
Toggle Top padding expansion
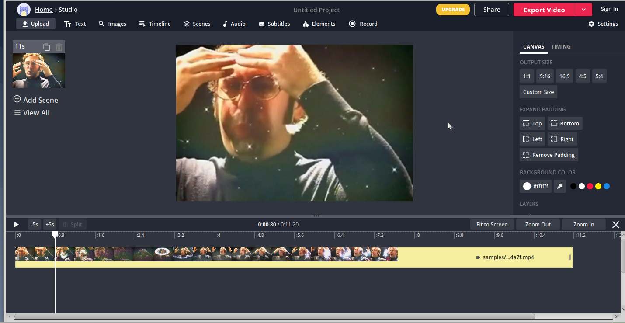coord(532,123)
